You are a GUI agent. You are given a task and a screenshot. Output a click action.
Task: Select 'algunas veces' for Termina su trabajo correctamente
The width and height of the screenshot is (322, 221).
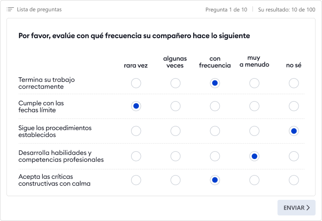175,83
